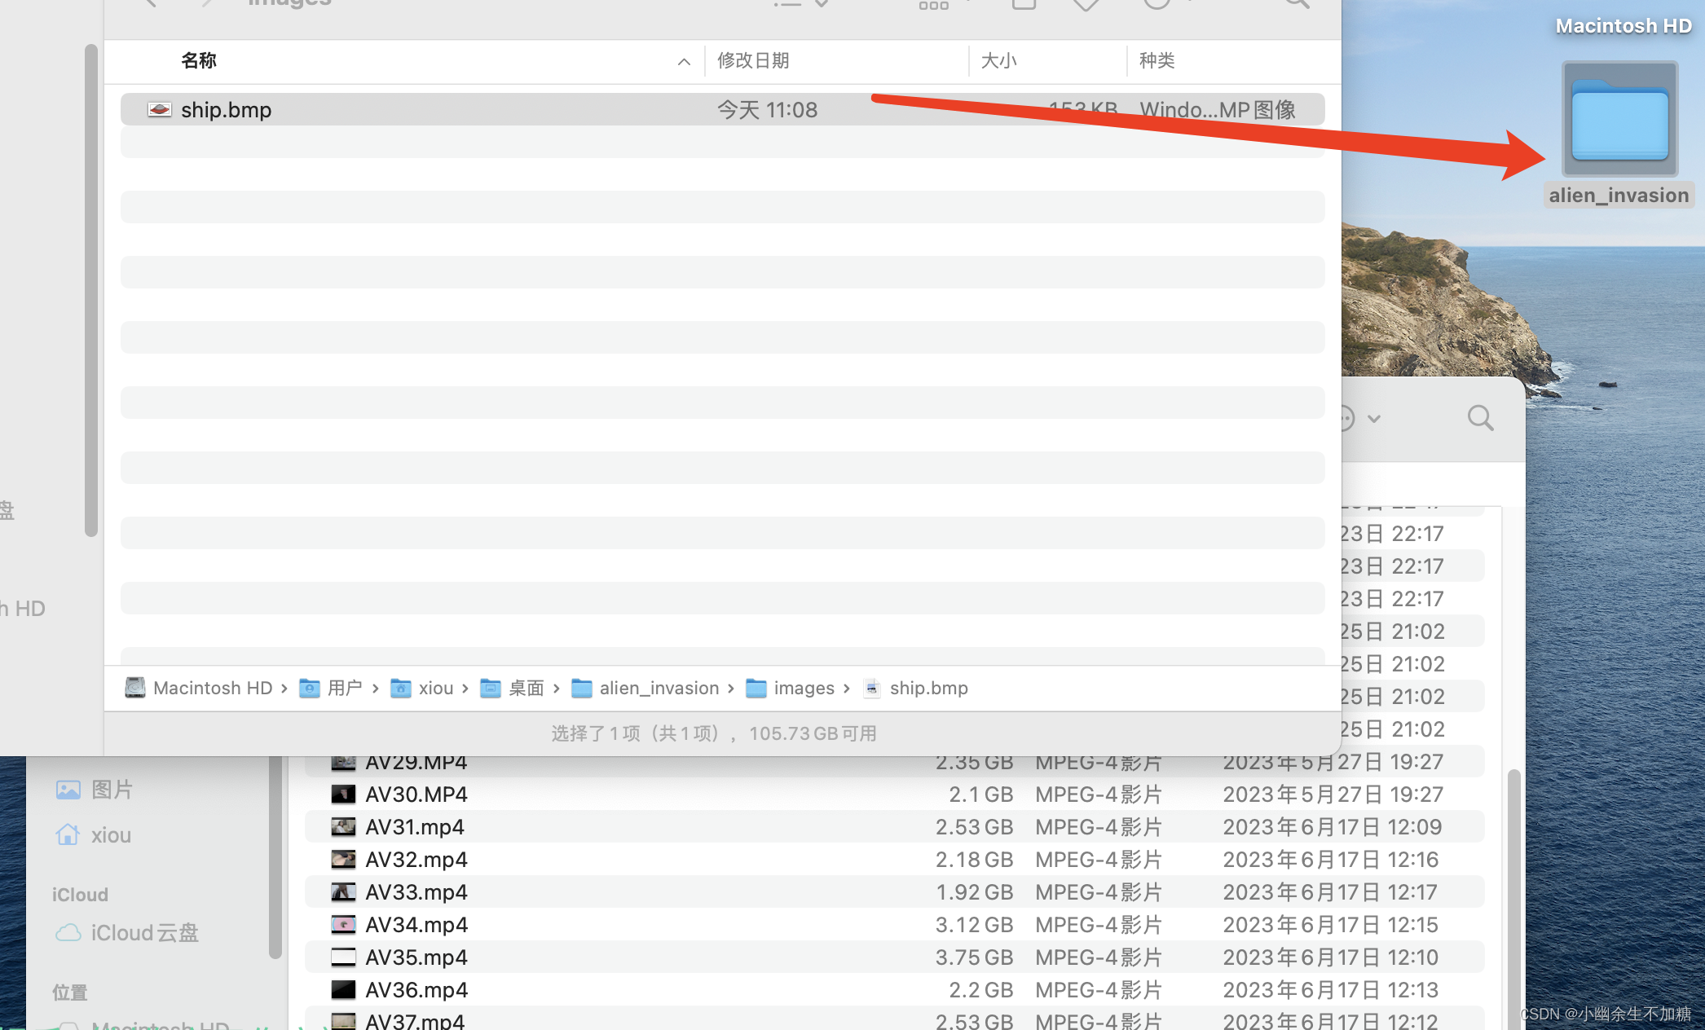1705x1030 pixels.
Task: Select AV31.mp4 in the back window
Action: [x=894, y=826]
